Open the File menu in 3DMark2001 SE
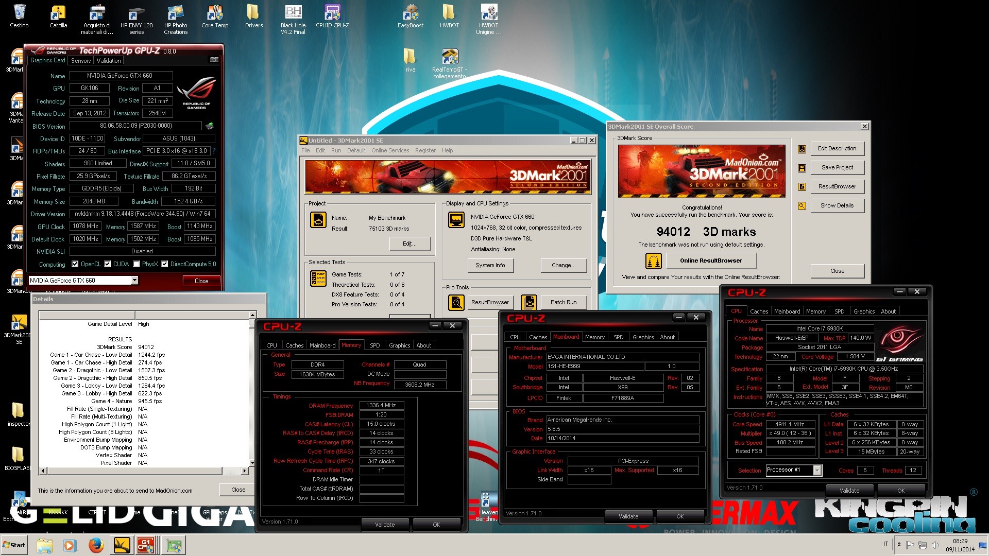The image size is (989, 556). click(305, 150)
